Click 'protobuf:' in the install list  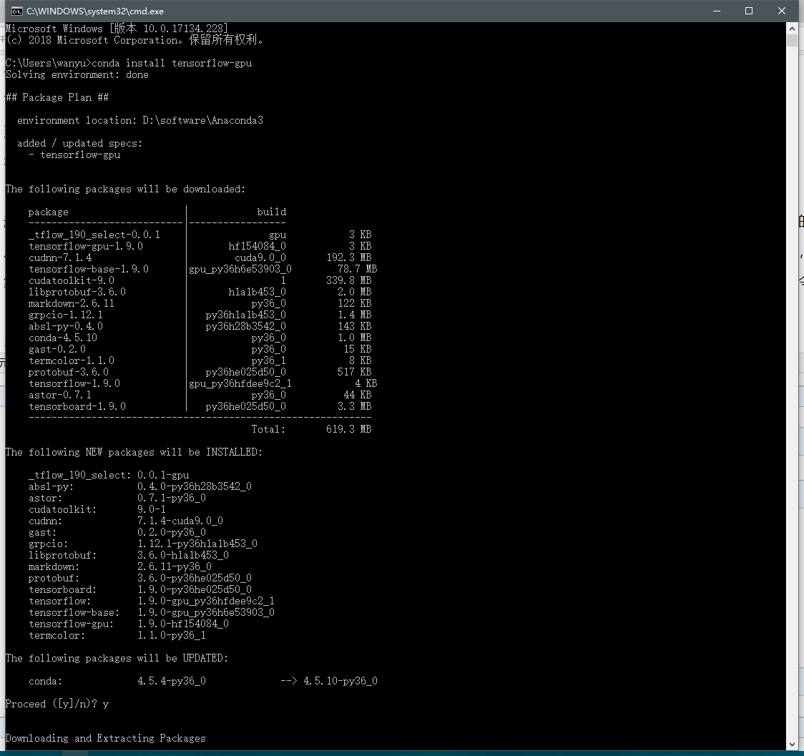[x=54, y=578]
